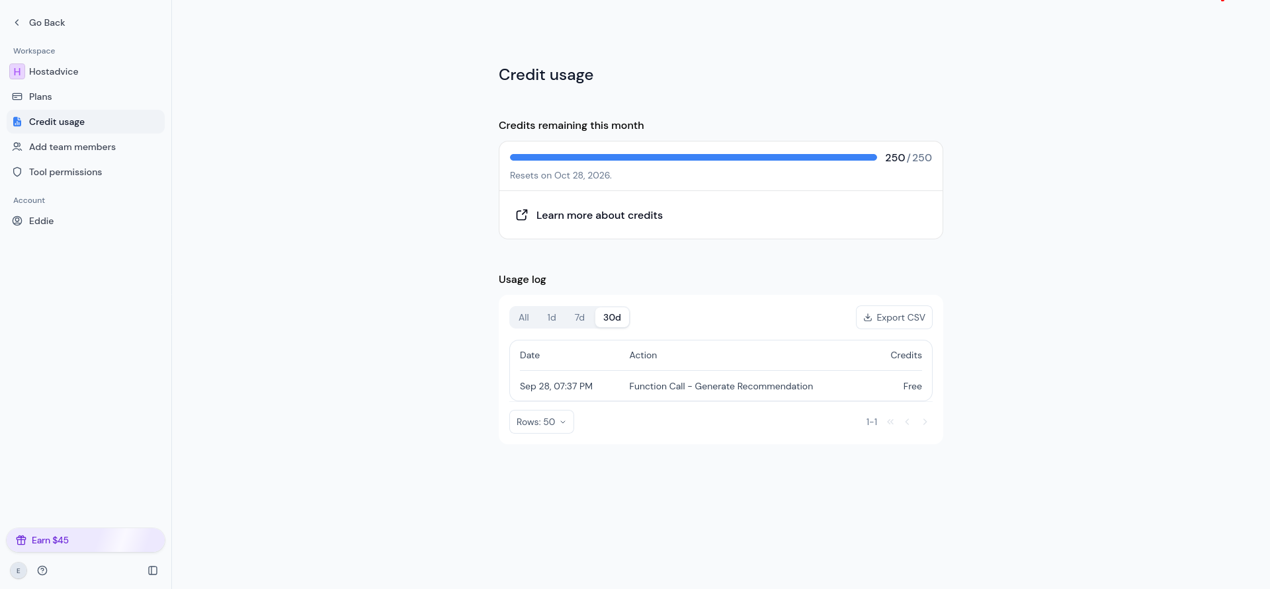Click the credits remaining progress bar
This screenshot has height=589, width=1270.
[693, 157]
